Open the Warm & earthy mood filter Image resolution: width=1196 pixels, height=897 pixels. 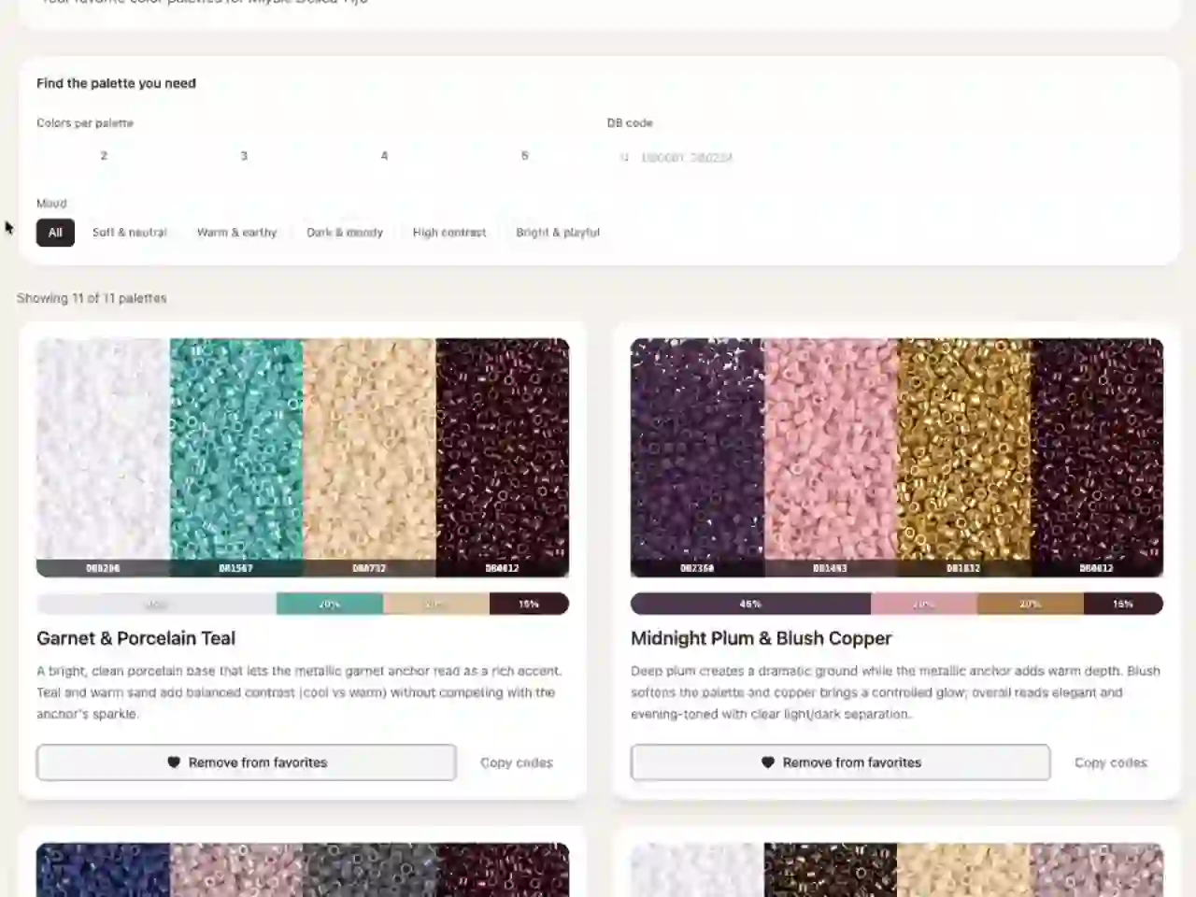click(236, 232)
